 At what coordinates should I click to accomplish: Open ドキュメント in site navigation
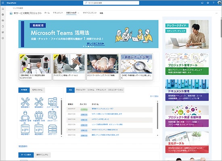tap(58, 13)
